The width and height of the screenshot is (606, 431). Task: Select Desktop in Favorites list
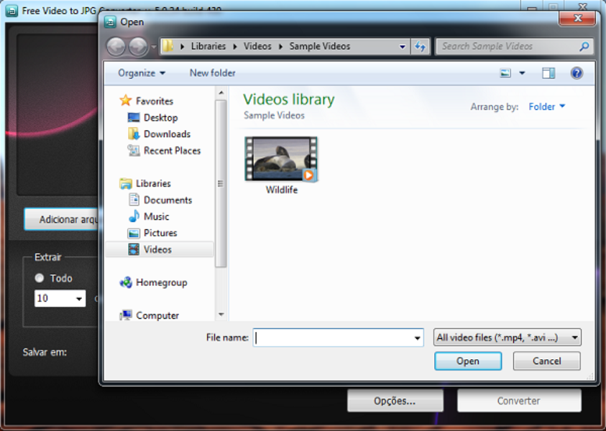(x=160, y=118)
